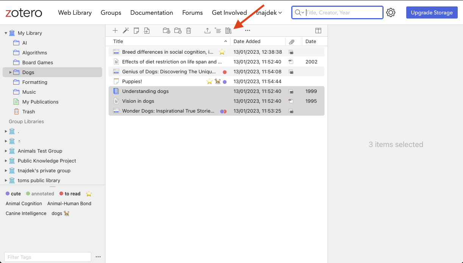Screen dimensions: 463x263
Task: Open the Groups page
Action: 111,12
